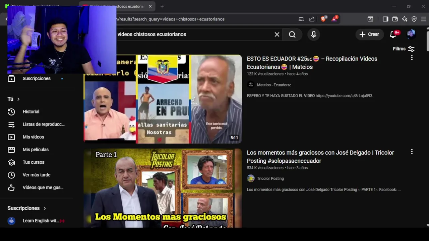429x241 pixels.
Task: Open the Leo AI sparkle icon
Action: [x=405, y=19]
